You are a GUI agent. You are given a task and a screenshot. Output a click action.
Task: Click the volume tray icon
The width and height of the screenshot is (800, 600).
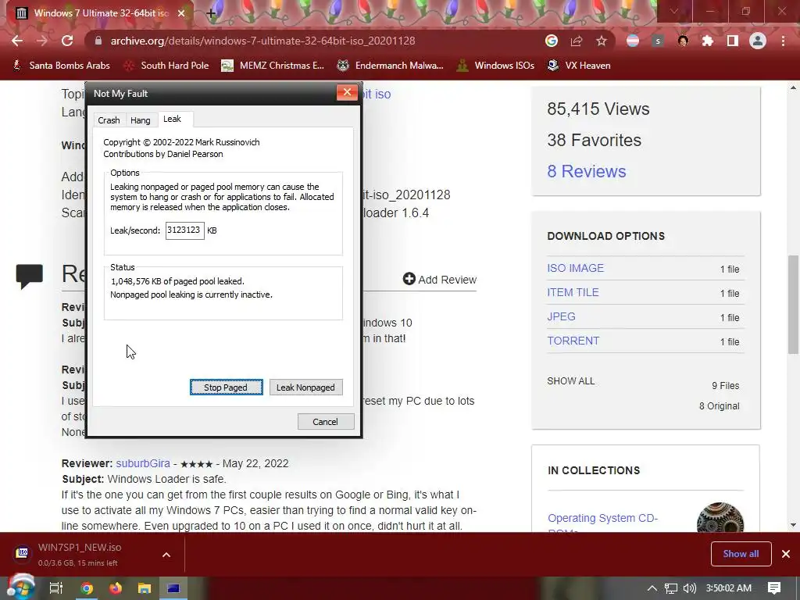pyautogui.click(x=689, y=588)
